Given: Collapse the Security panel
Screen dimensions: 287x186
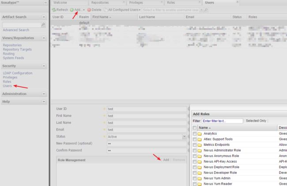Looking at the screenshot, I should coord(44,66).
